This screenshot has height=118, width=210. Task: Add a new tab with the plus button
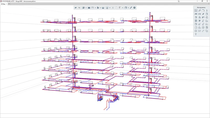(9, 4)
